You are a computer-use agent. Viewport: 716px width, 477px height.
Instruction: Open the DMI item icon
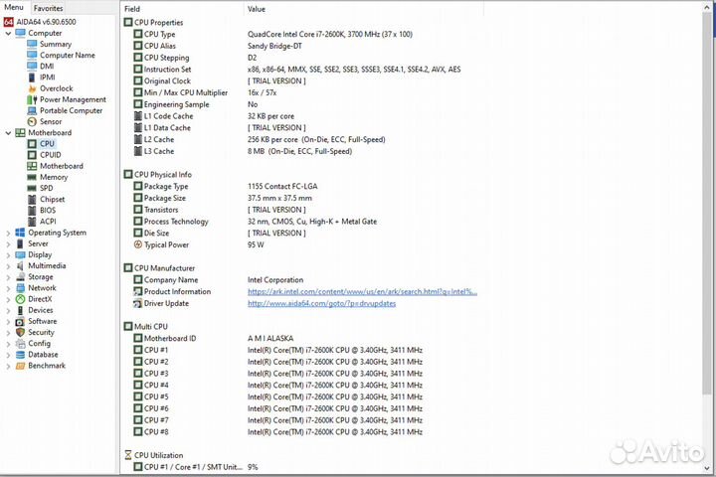point(32,67)
